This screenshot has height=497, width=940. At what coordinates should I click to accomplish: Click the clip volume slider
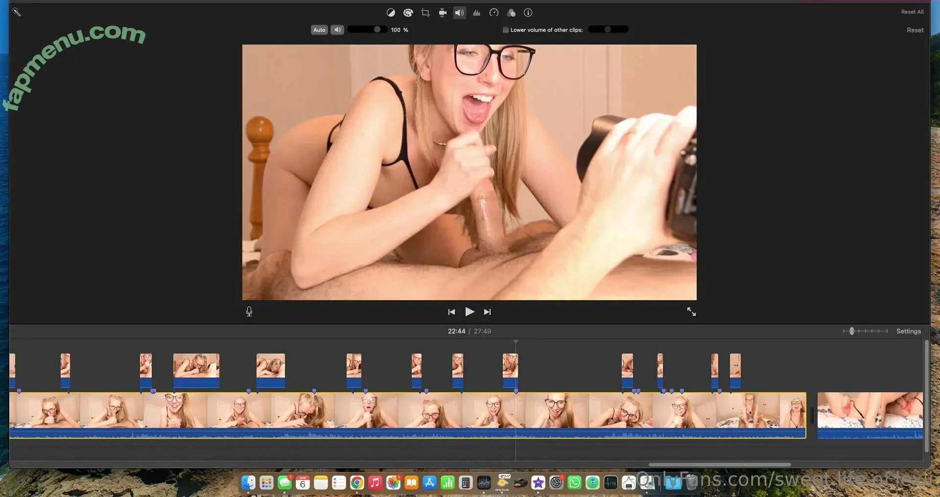[x=367, y=29]
